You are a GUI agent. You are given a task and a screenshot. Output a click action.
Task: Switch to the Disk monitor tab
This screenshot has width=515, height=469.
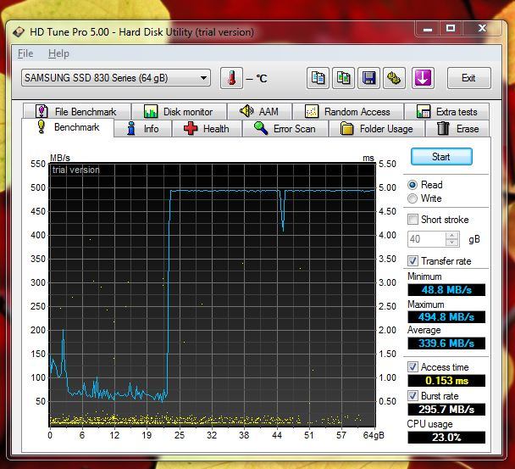pyautogui.click(x=179, y=111)
